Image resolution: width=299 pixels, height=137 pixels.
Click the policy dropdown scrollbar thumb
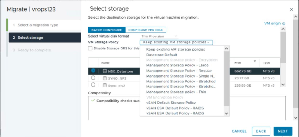[x=227, y=78]
